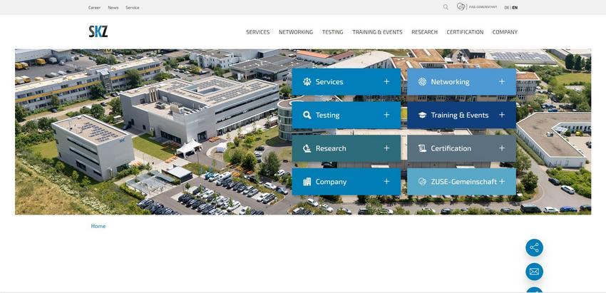The width and height of the screenshot is (606, 293).
Task: Click the Home breadcrumb link
Action: click(x=98, y=226)
